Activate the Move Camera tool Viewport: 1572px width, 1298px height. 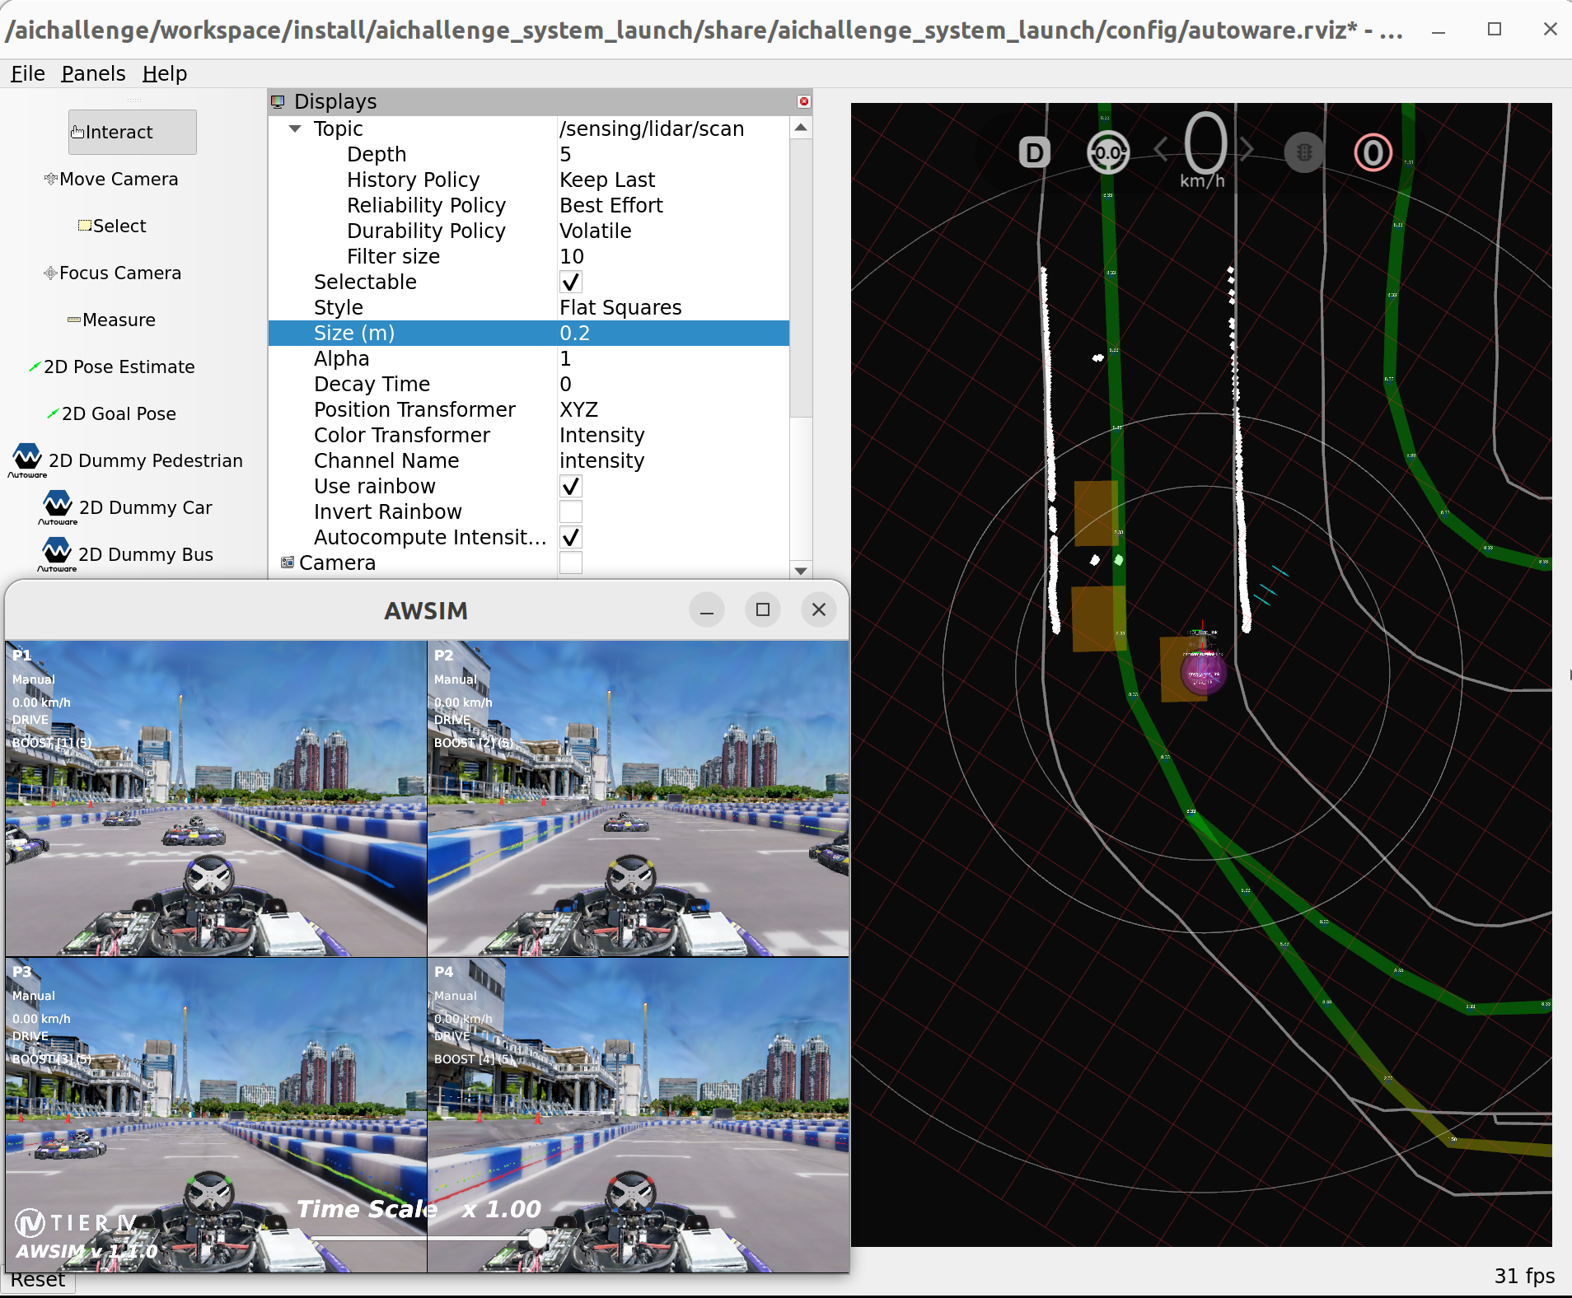coord(111,180)
